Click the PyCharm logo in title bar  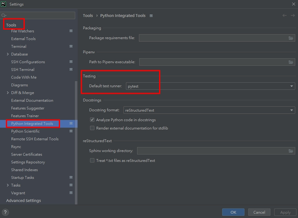pos(3,4)
